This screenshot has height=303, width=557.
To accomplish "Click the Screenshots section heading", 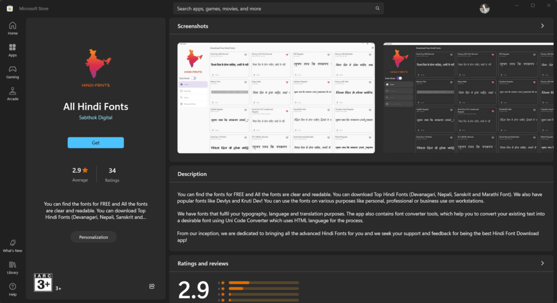I will [x=193, y=26].
